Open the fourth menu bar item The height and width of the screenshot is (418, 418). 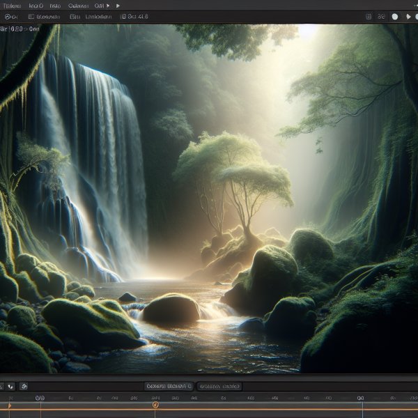(78, 6)
